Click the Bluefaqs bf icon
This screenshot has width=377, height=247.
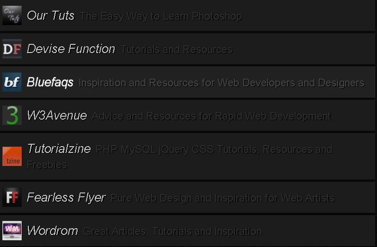12,82
